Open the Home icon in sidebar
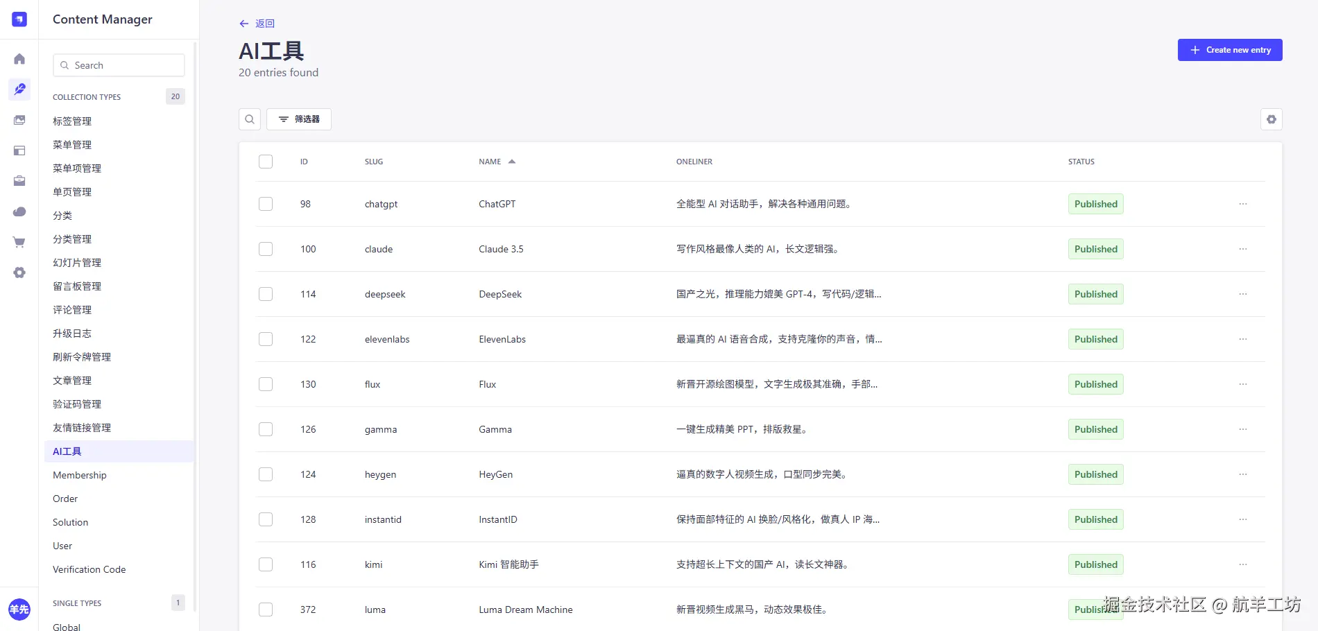The width and height of the screenshot is (1318, 631). click(19, 59)
